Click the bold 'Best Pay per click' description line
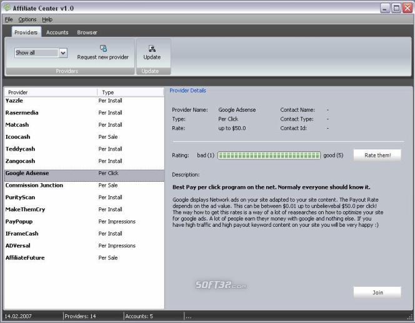 [x=271, y=187]
